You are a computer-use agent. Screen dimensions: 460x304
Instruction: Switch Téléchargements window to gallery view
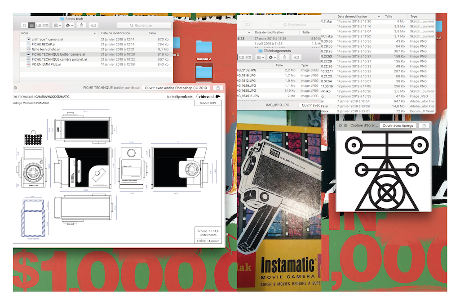(249, 57)
